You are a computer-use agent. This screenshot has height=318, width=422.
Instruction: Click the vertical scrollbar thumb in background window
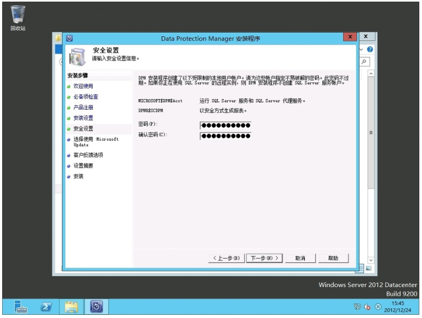pos(371,133)
